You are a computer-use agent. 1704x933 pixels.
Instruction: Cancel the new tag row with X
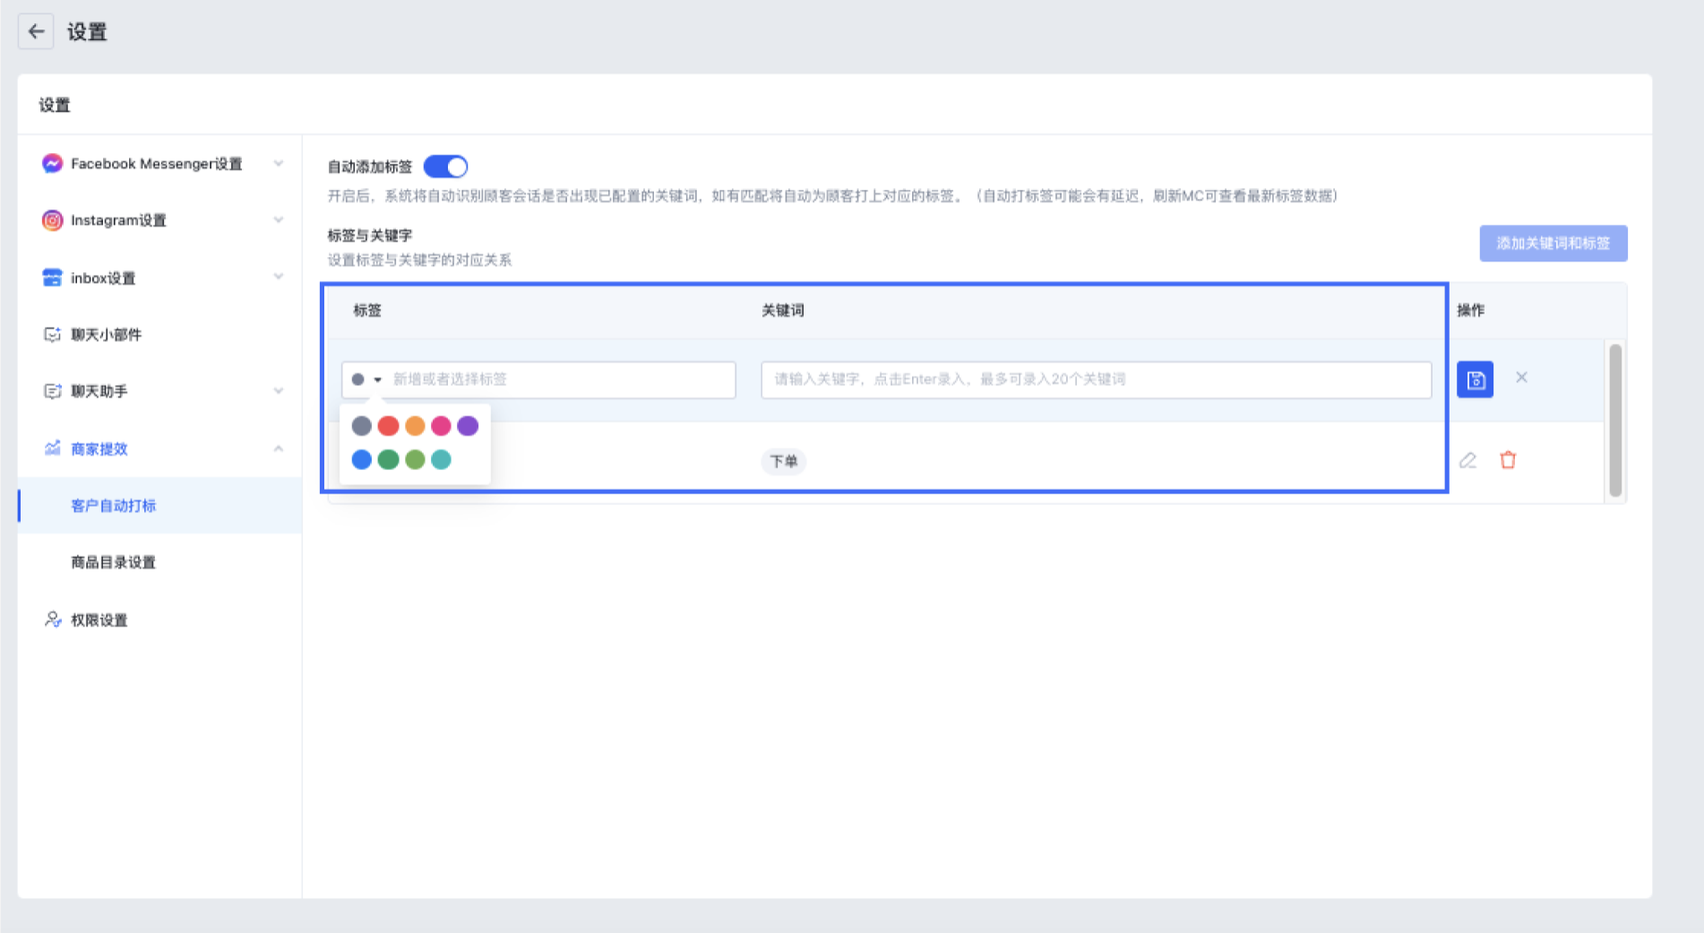click(x=1521, y=378)
